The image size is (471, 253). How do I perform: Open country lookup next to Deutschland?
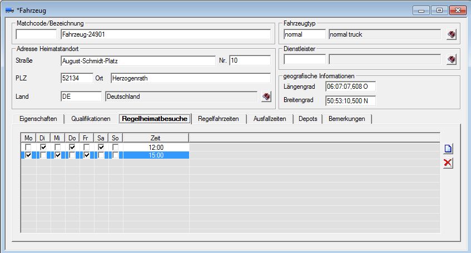[266, 97]
